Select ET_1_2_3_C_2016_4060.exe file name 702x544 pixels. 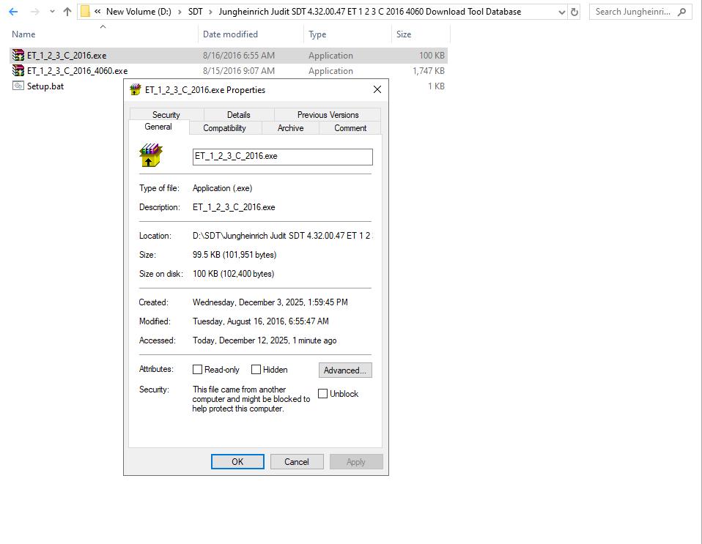click(77, 71)
